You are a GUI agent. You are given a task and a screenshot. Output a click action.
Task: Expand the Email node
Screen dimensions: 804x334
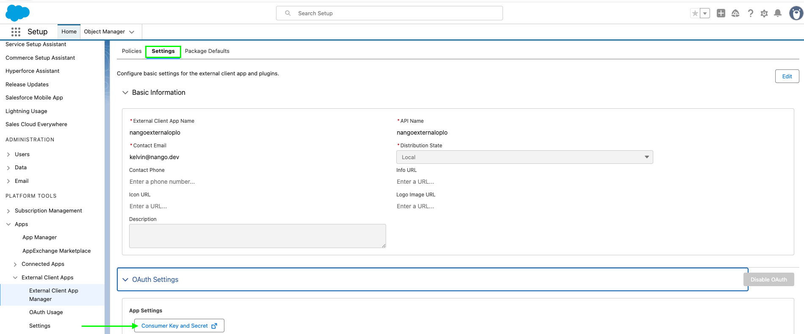tap(8, 181)
